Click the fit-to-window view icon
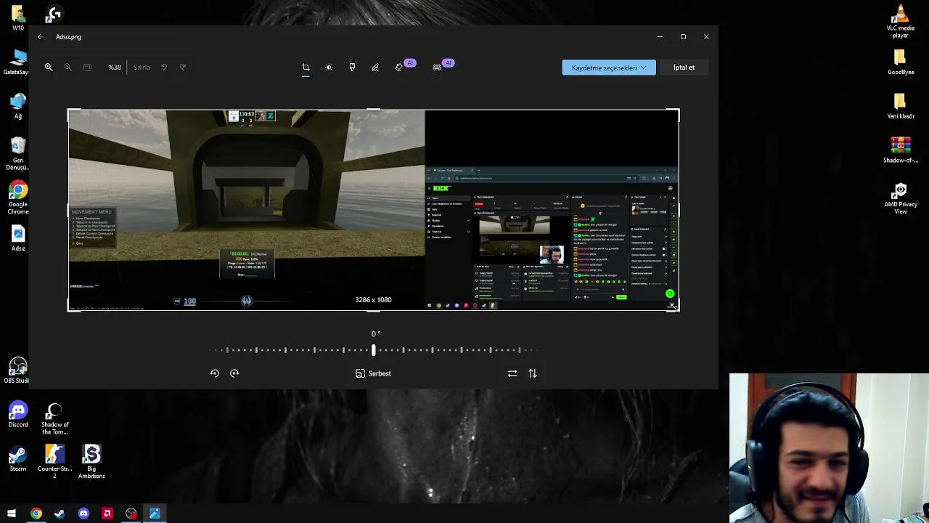This screenshot has width=929, height=523. pyautogui.click(x=87, y=67)
